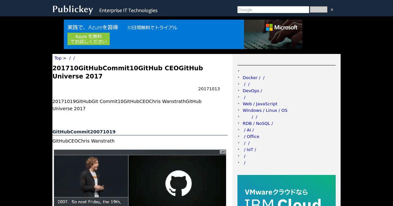The width and height of the screenshot is (393, 206).
Task: Click the '30日間無料でトライアル' banner text
Action: point(152,28)
